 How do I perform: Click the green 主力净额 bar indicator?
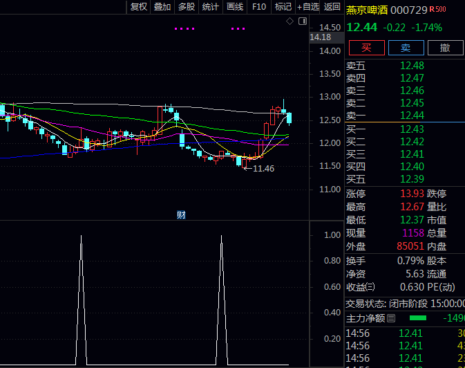(x=418, y=318)
